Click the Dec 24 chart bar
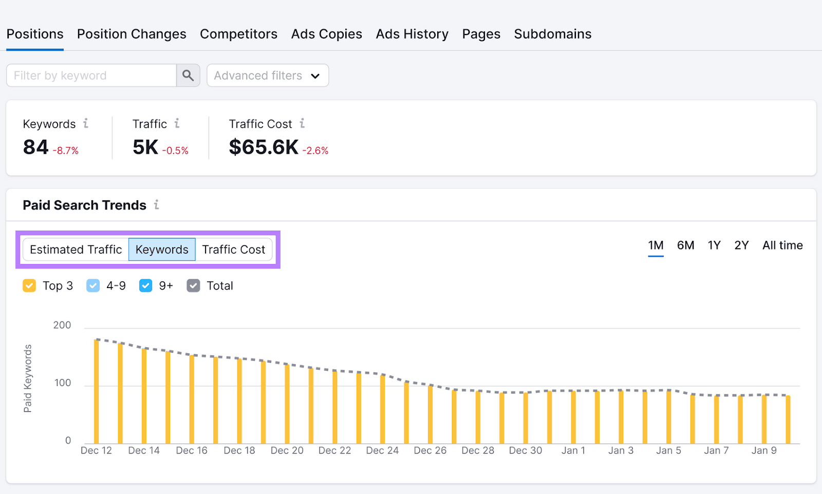 382,409
